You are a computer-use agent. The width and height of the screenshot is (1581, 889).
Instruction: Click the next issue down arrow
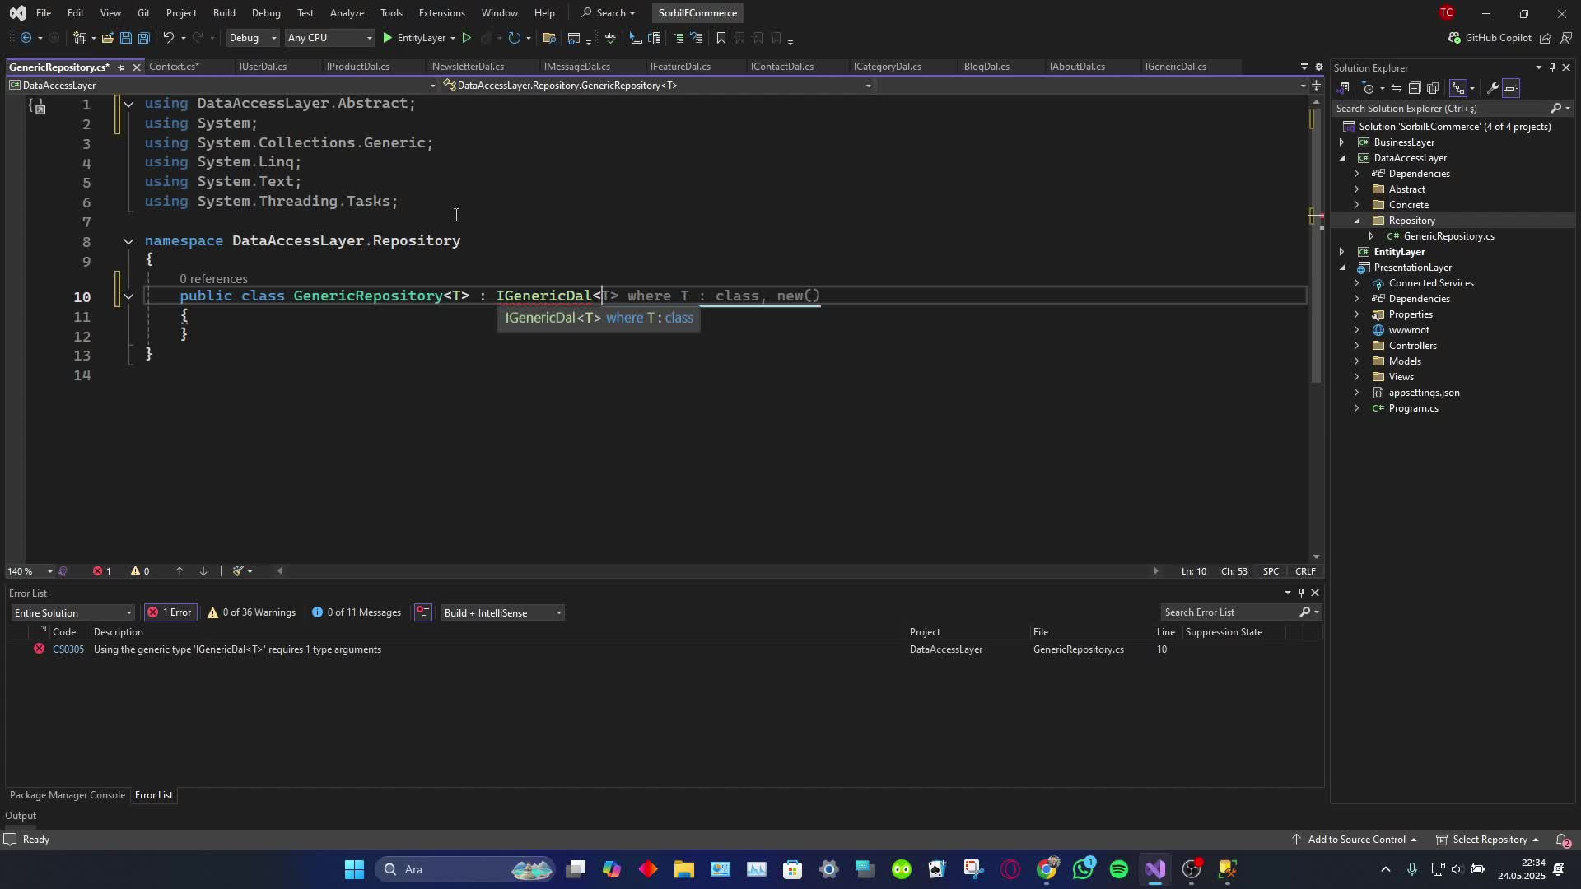[x=203, y=571]
